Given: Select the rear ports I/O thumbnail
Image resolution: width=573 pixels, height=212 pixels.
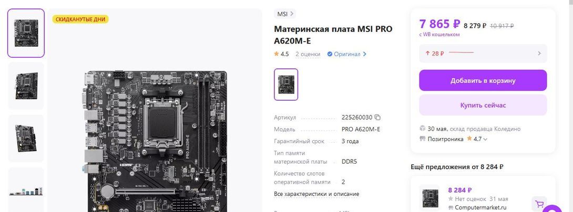Looking at the screenshot, I should click(26, 190).
